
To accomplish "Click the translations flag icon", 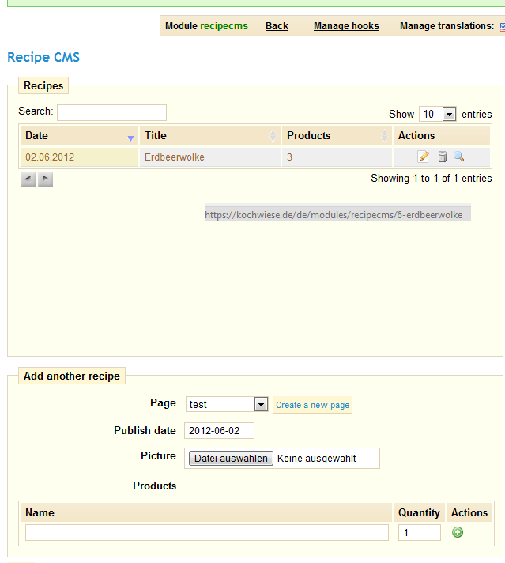I will coord(503,27).
